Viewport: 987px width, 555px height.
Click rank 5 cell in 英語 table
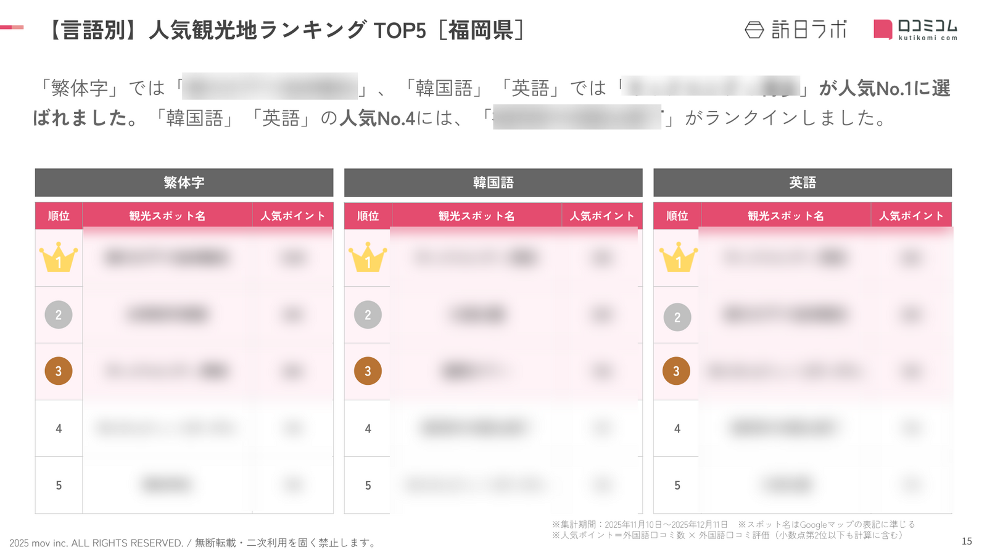(677, 485)
